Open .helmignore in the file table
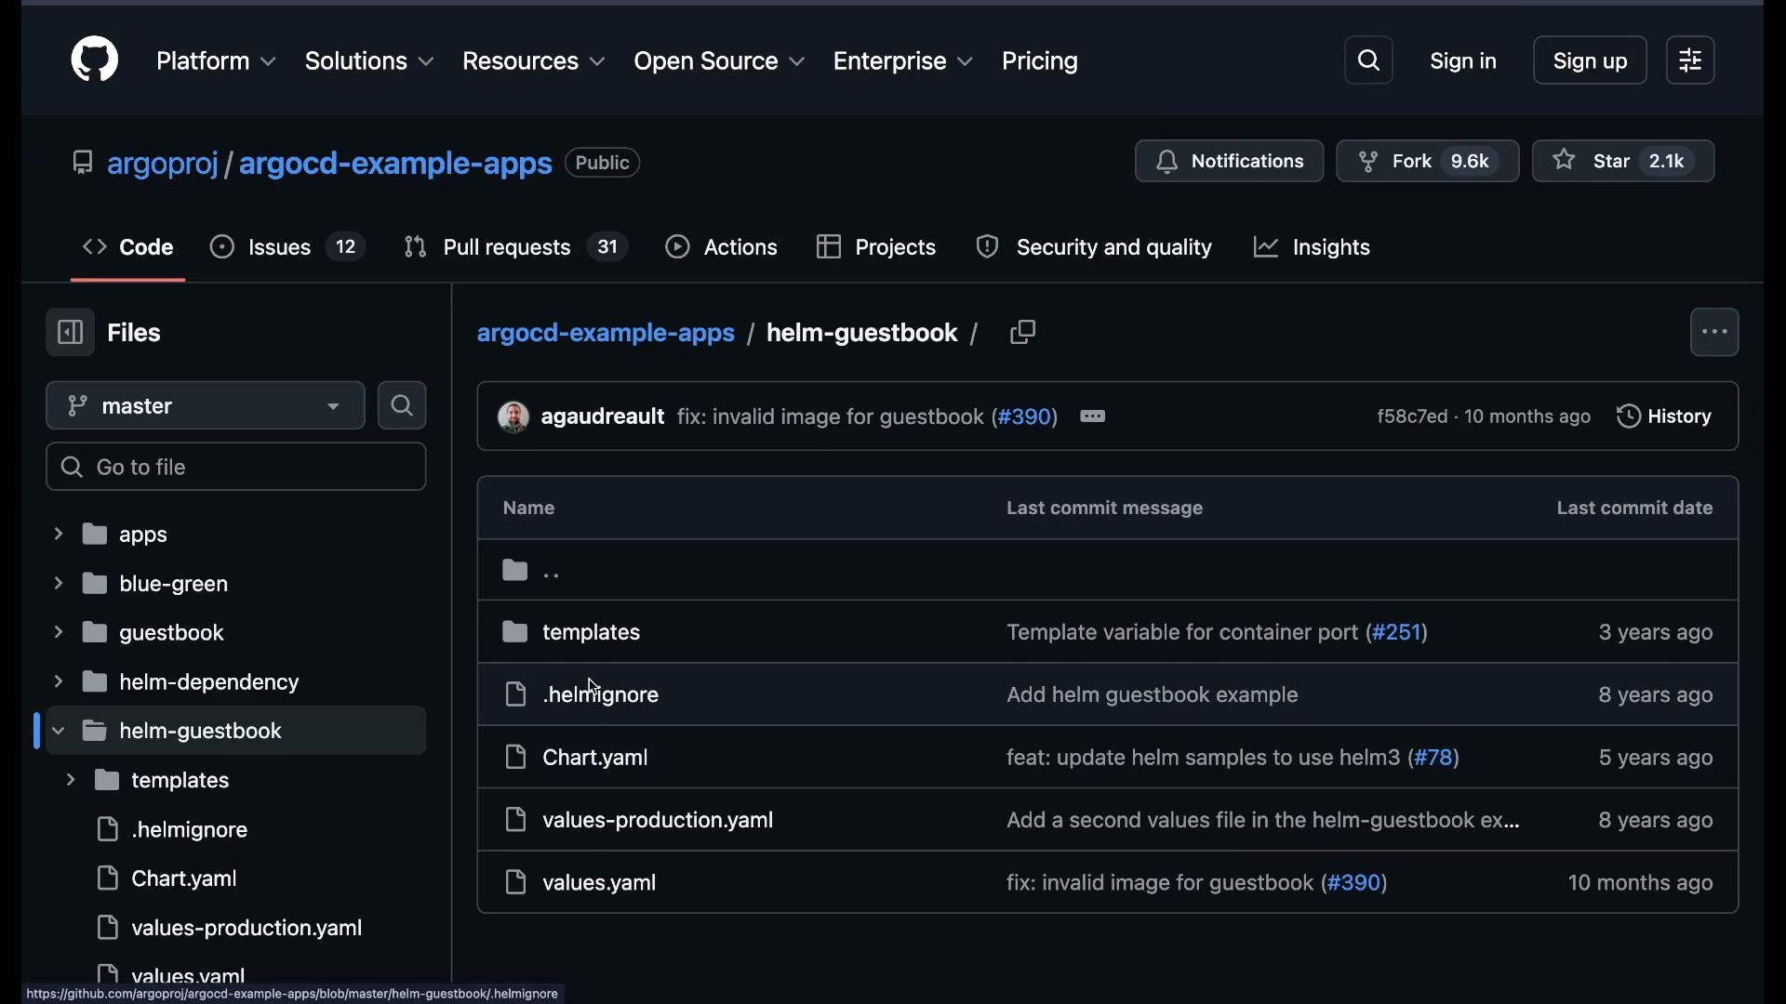Image resolution: width=1786 pixels, height=1004 pixels. pos(601,695)
